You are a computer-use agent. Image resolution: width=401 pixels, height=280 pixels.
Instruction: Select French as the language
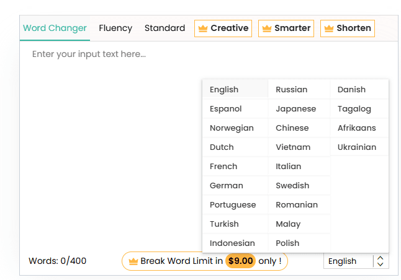click(223, 167)
